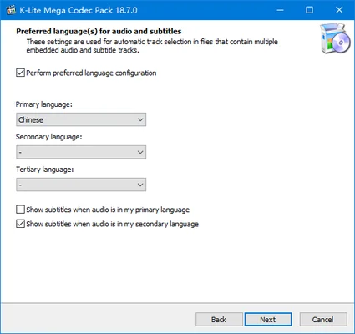This screenshot has width=355, height=334.
Task: Open the Tertiary language combo box
Action: click(81, 185)
